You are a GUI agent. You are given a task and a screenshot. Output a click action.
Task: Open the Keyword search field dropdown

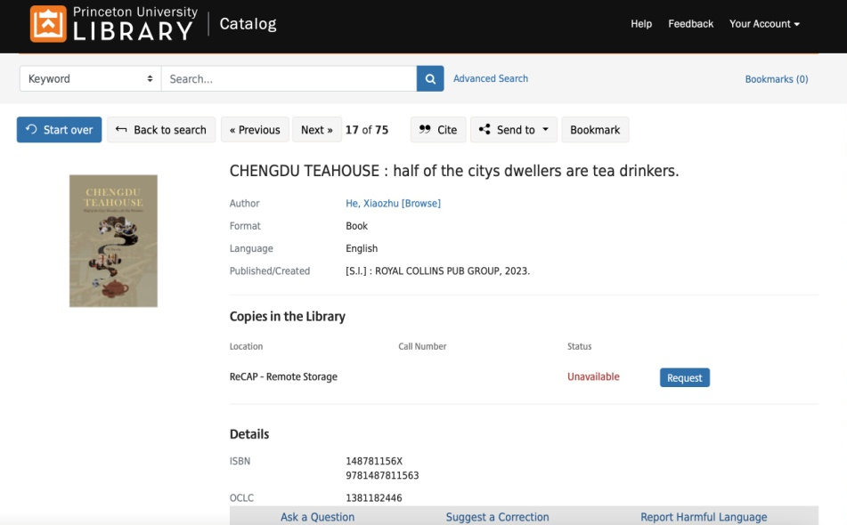(x=90, y=78)
